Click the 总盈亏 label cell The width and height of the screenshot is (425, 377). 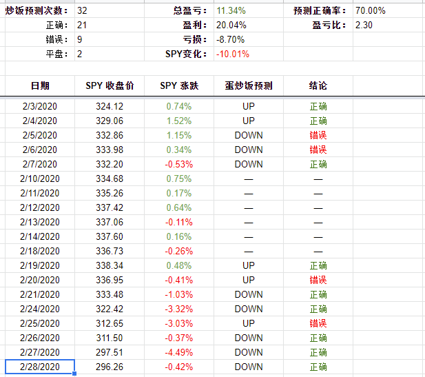pyautogui.click(x=179, y=10)
